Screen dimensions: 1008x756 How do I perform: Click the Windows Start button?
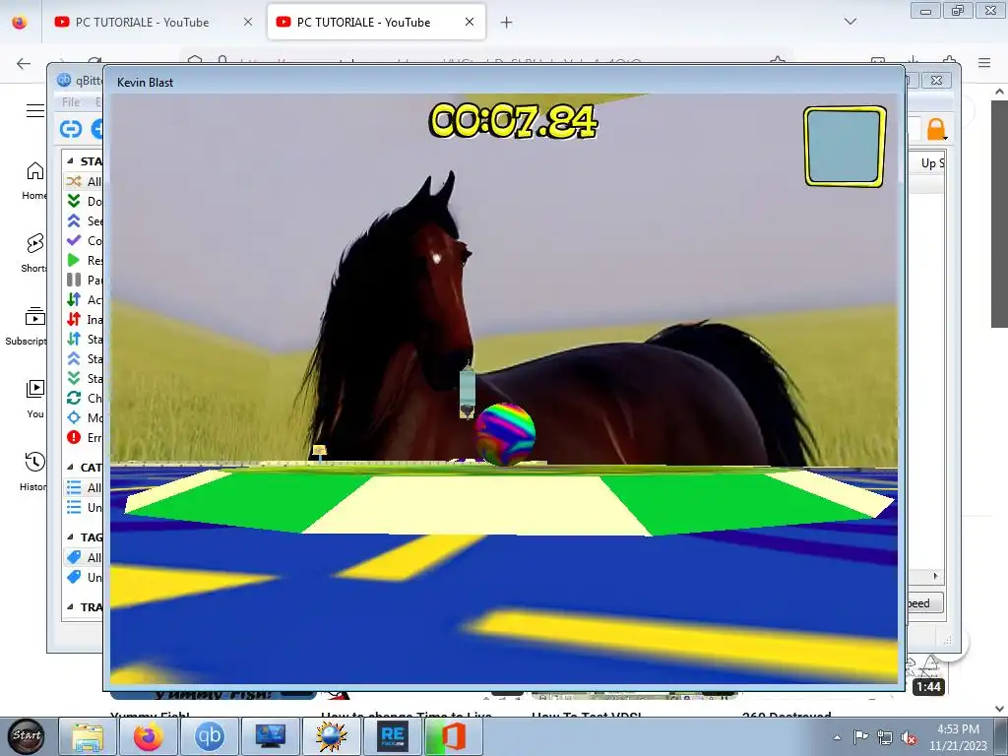tap(27, 736)
